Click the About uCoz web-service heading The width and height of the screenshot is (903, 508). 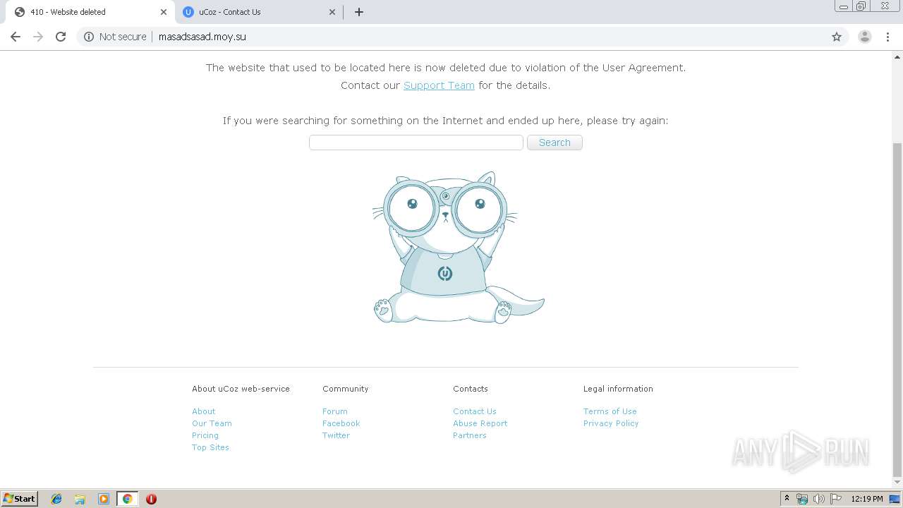click(241, 389)
